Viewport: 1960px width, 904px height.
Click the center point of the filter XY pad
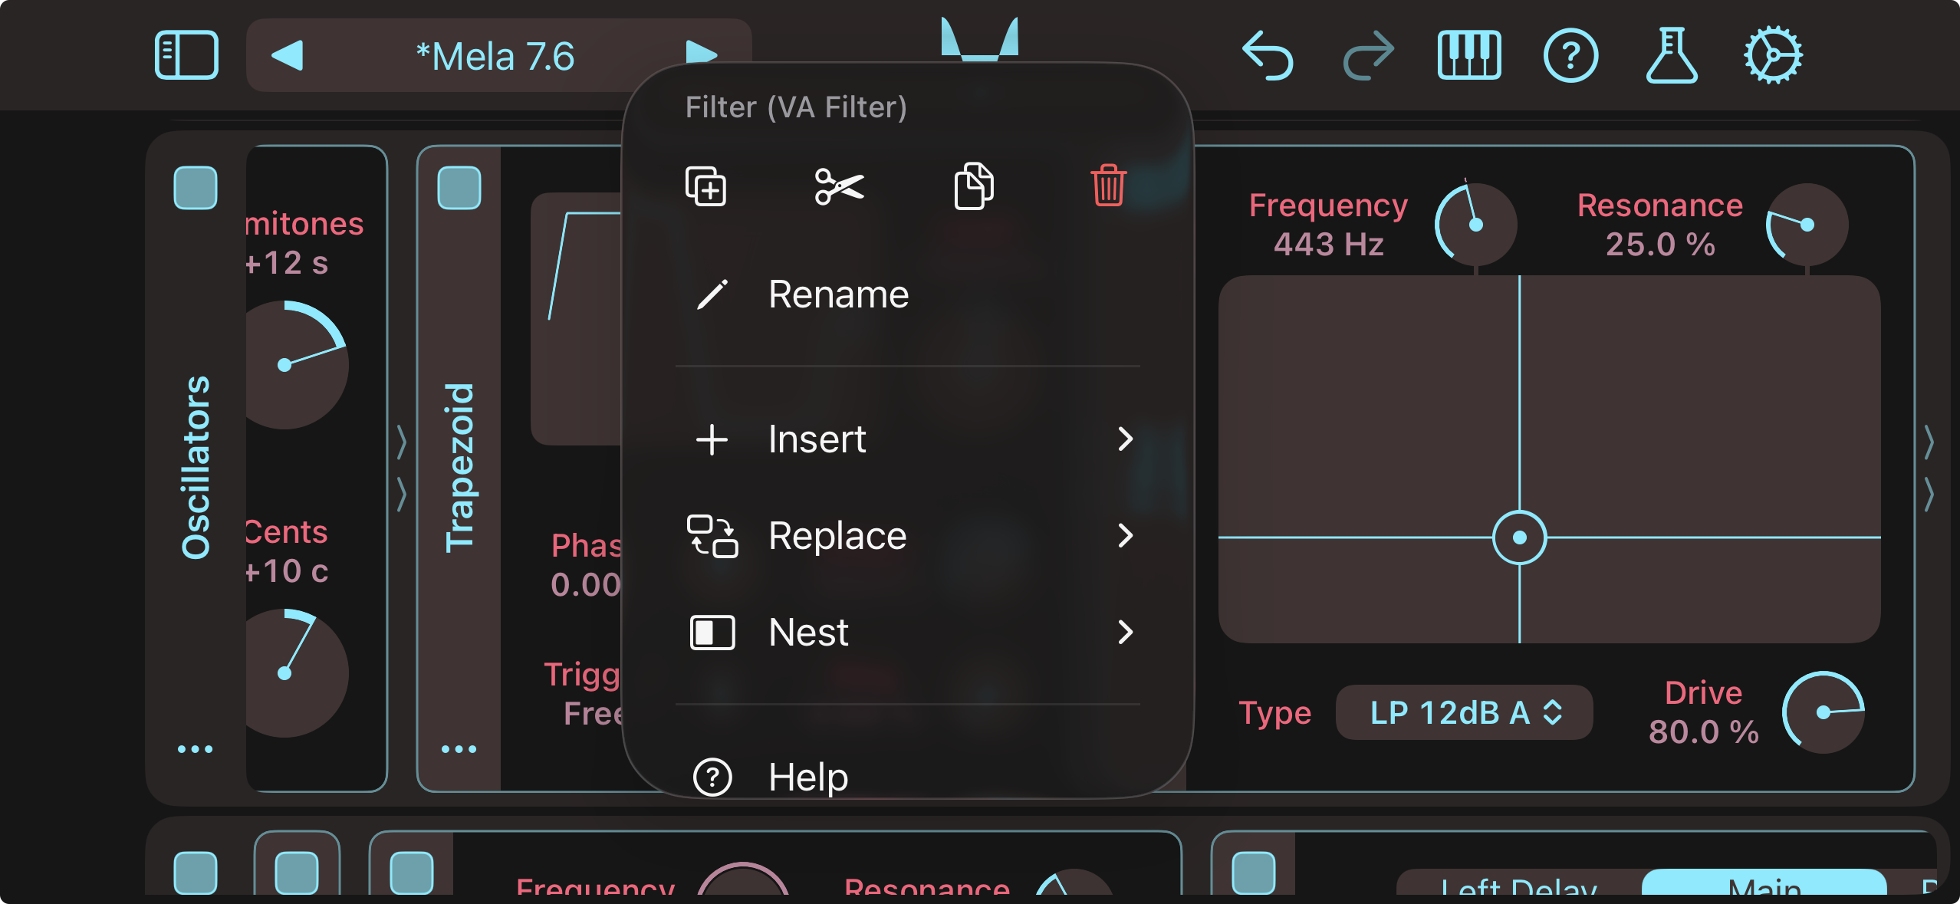tap(1520, 539)
